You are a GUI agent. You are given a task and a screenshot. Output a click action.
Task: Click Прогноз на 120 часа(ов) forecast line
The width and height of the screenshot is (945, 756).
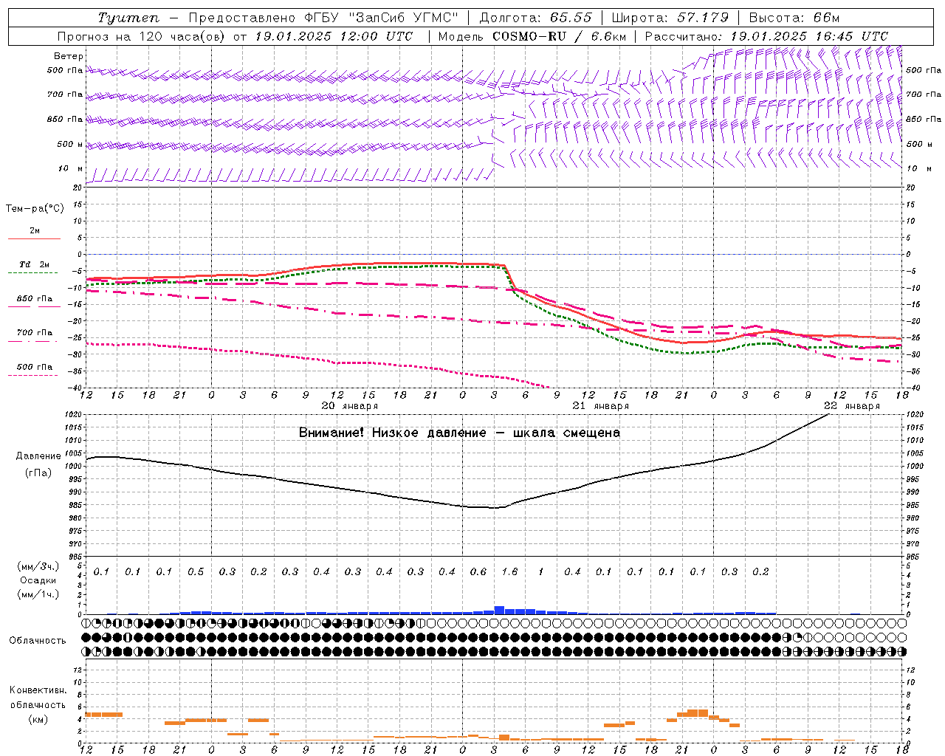235,36
